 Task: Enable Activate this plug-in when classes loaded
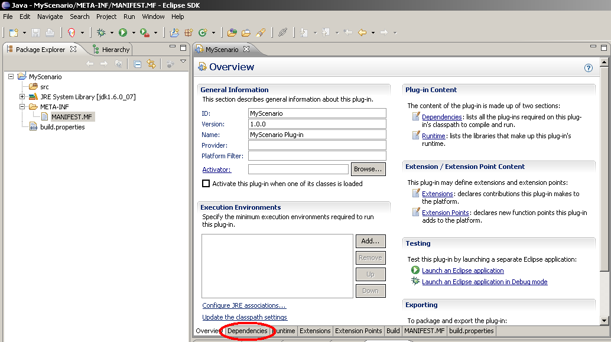(x=206, y=184)
